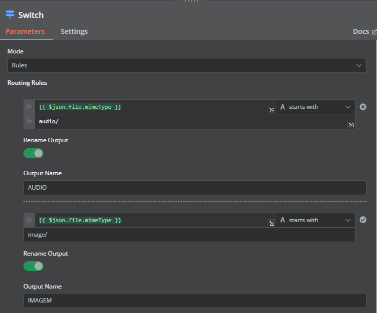Expand expression editor for second rule's mimeType field
The width and height of the screenshot is (377, 313).
coord(272,224)
